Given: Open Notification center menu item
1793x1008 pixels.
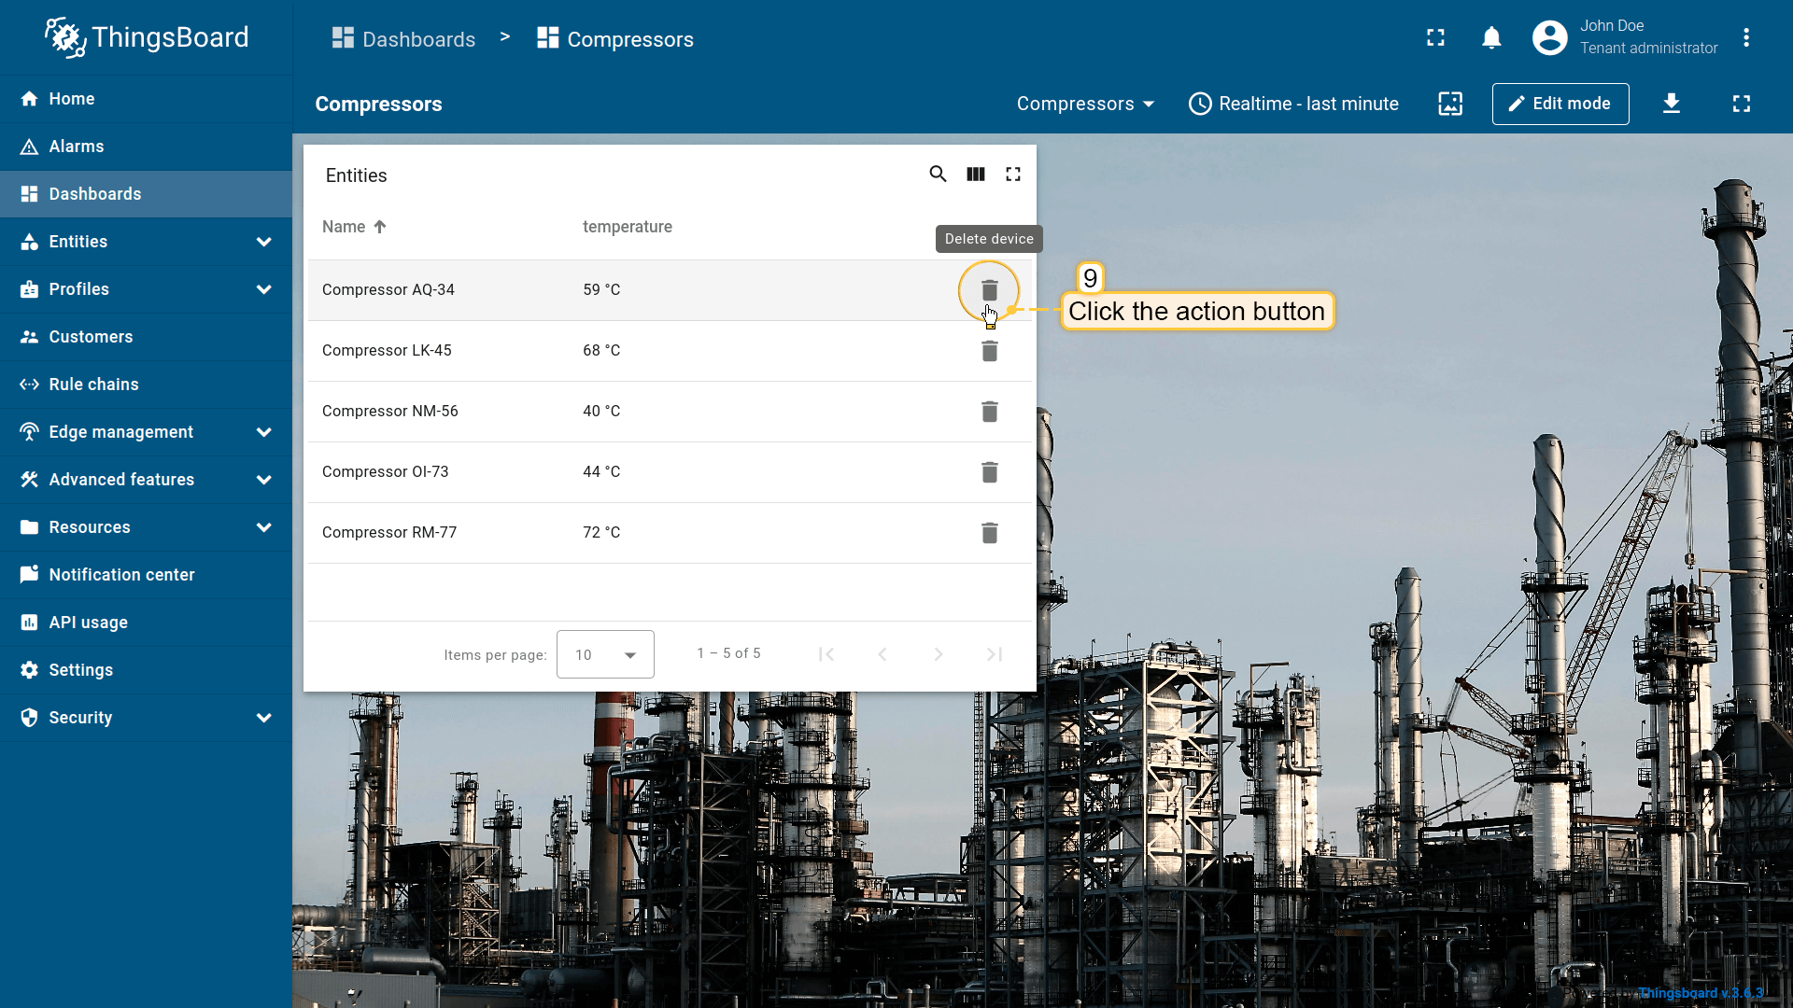Looking at the screenshot, I should point(121,575).
